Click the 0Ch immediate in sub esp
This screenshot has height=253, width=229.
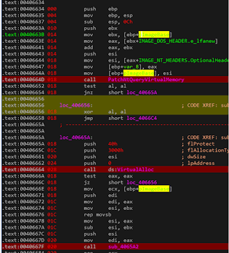[128, 22]
